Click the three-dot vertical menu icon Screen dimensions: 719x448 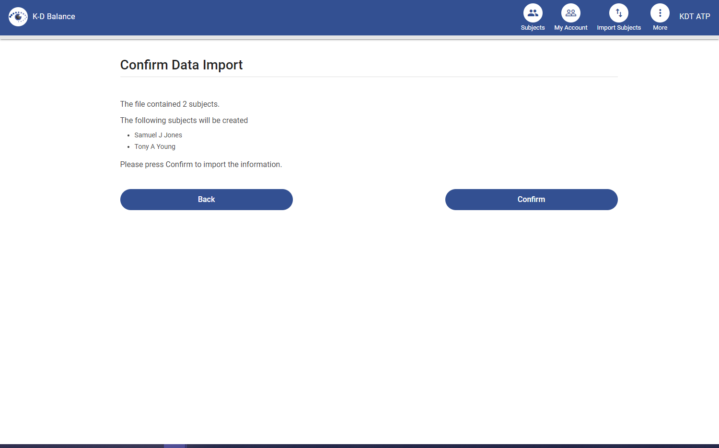coord(660,13)
